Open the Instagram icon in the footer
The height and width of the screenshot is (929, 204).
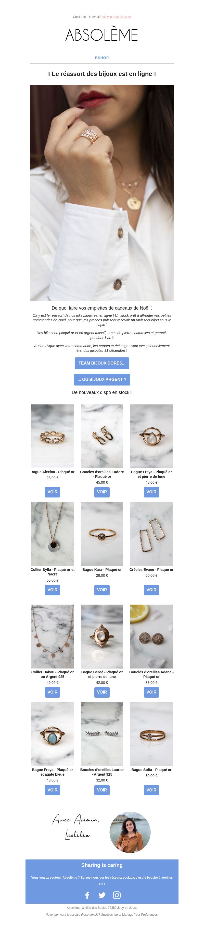tap(117, 895)
